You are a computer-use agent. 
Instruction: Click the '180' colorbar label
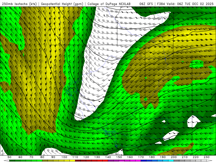tap(152, 157)
